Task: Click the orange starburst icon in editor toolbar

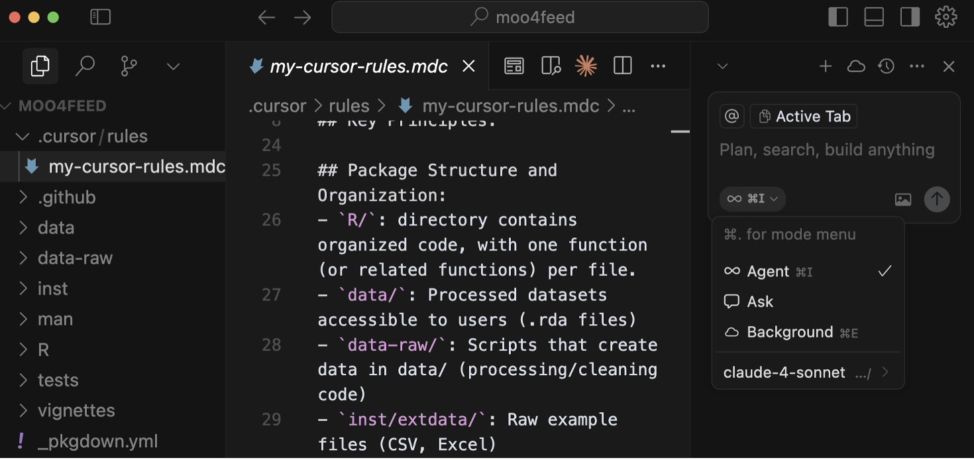Action: [x=586, y=66]
